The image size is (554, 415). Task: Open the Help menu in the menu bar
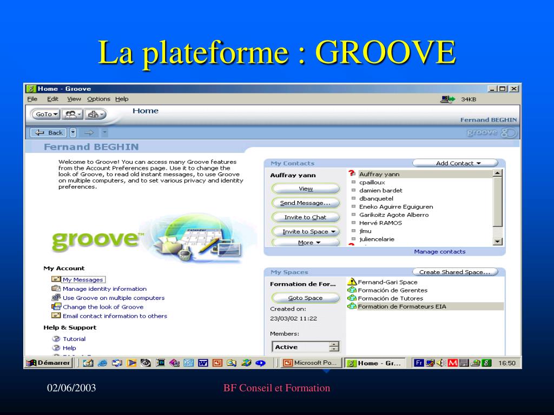pyautogui.click(x=122, y=99)
